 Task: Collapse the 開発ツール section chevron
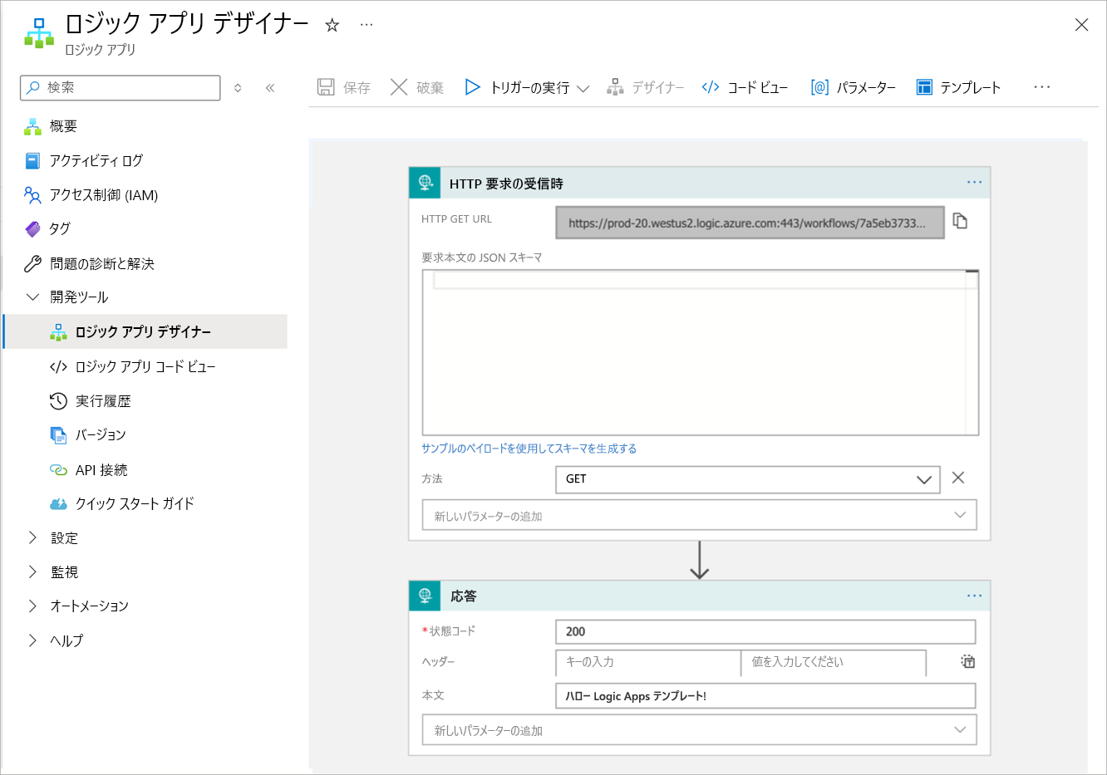(32, 297)
